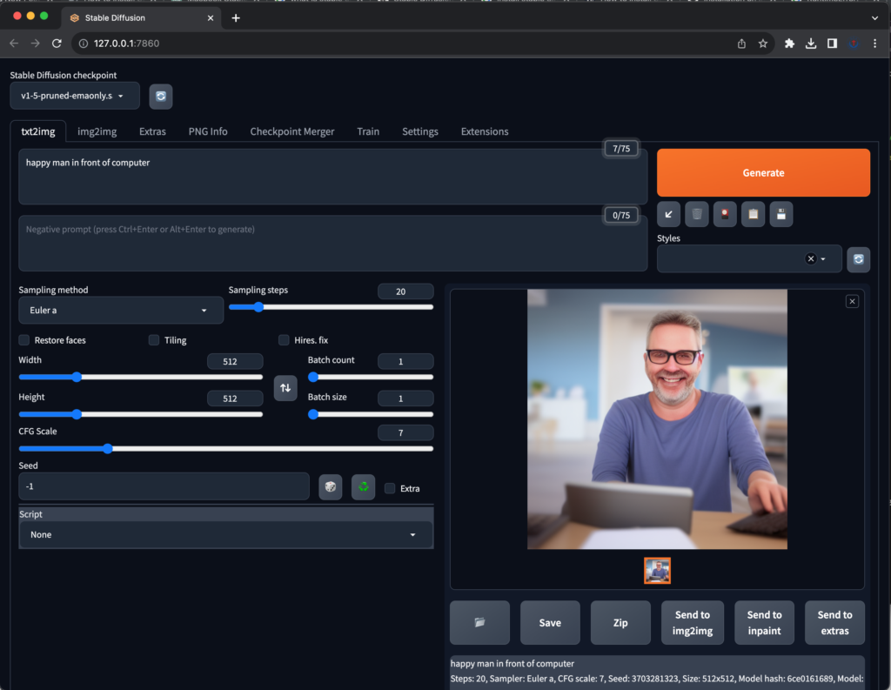The width and height of the screenshot is (891, 690).
Task: Click the orange Generate button
Action: coord(763,172)
